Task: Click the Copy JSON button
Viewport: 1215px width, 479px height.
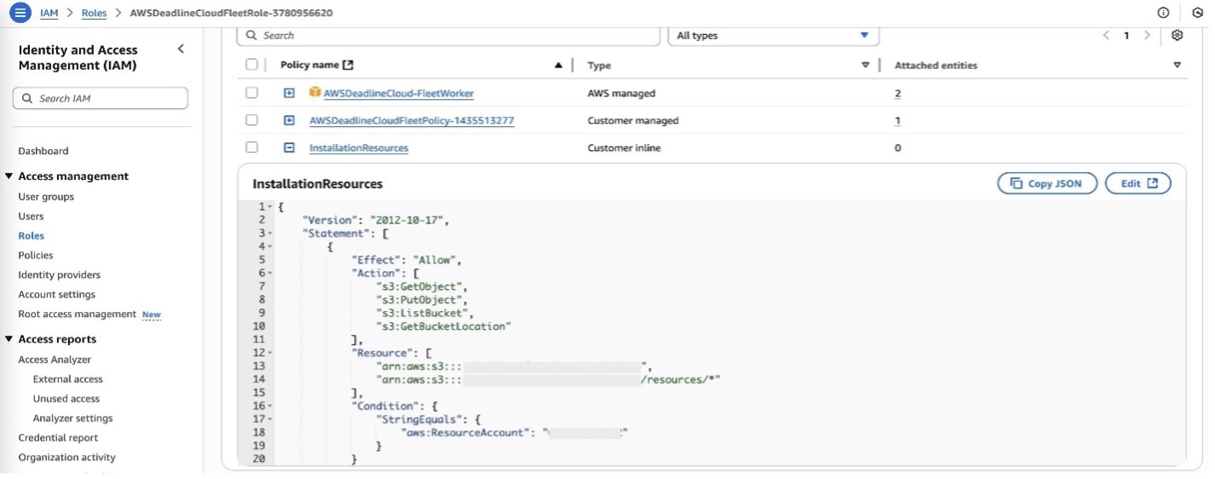Action: [1045, 184]
